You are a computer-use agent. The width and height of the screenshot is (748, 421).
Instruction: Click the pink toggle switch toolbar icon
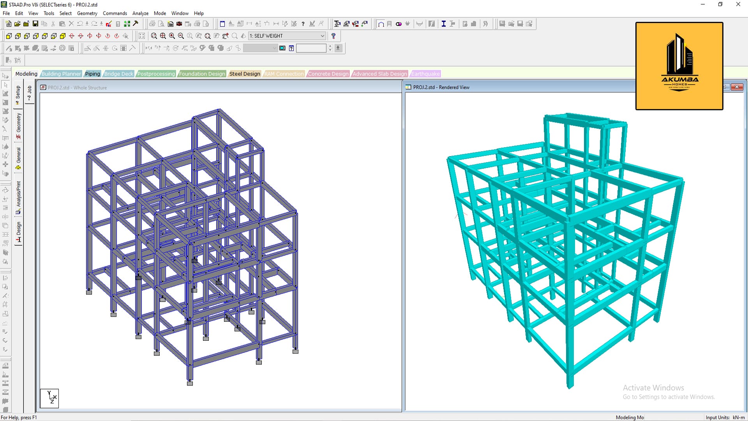tap(399, 24)
